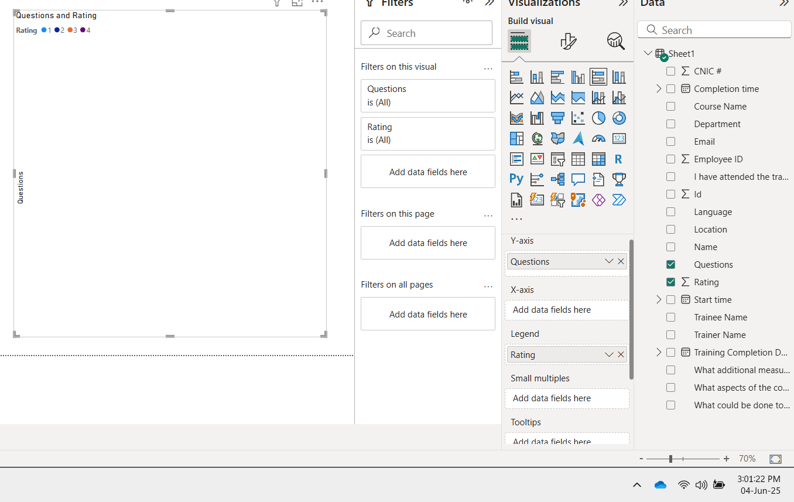Select the Donut chart visual
This screenshot has width=794, height=502.
tap(619, 118)
